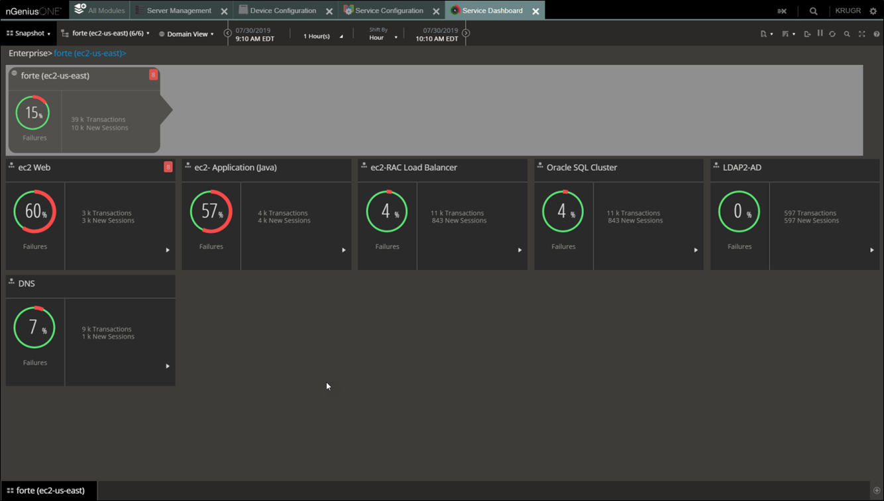Toggle the Snapshot view selector

click(28, 32)
